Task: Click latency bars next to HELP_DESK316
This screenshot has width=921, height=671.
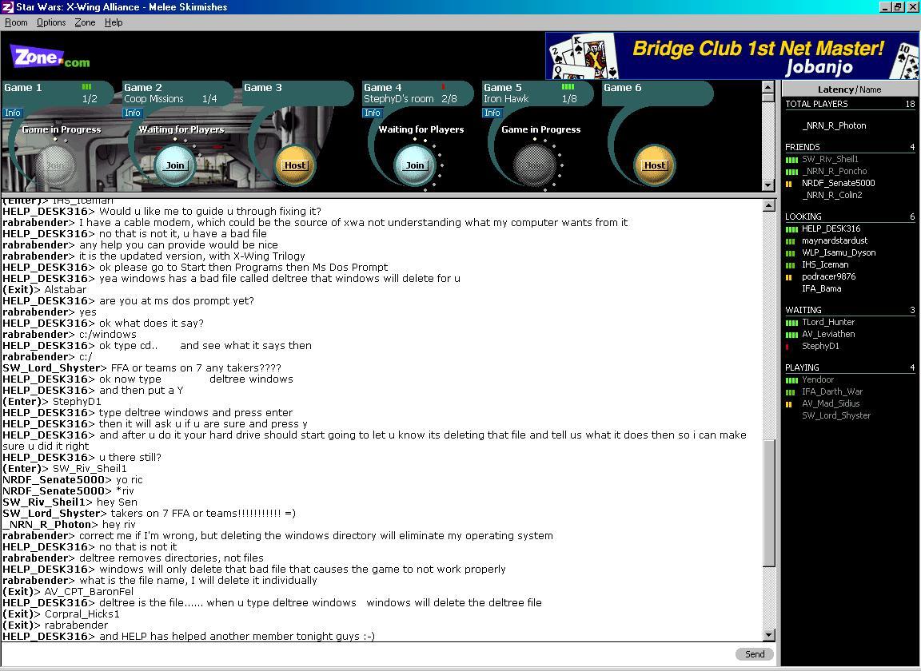Action: [791, 229]
